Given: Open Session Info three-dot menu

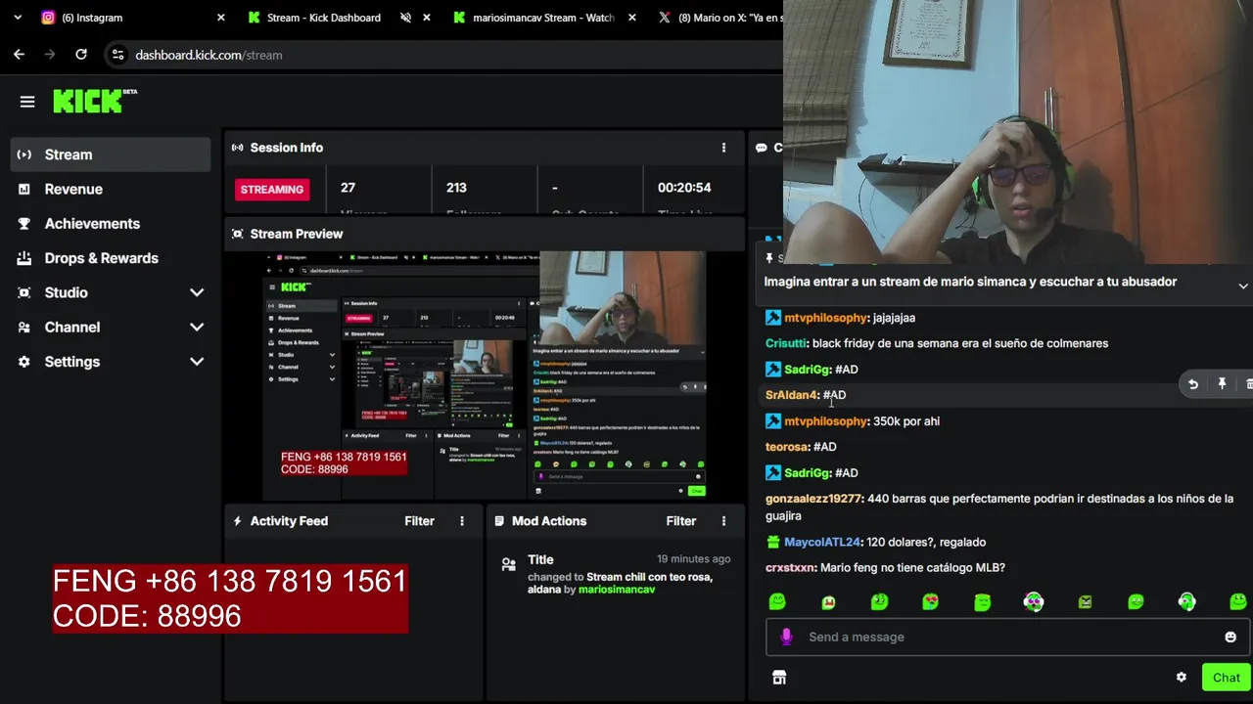Looking at the screenshot, I should point(723,148).
